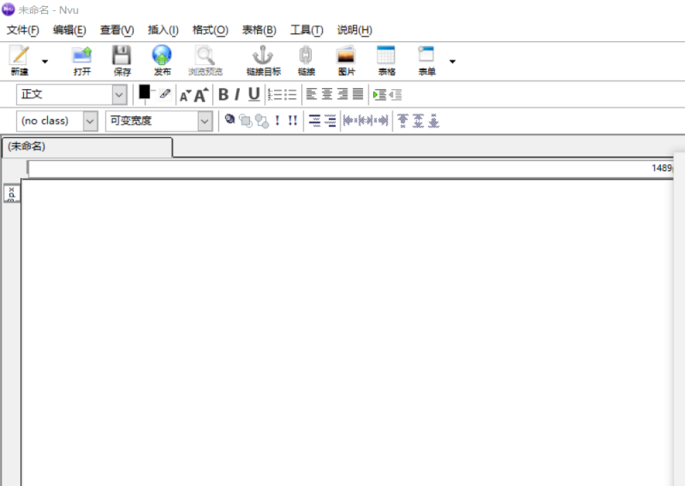685x486 pixels.
Task: Click the 发布 (Publish) globe icon
Action: click(162, 57)
